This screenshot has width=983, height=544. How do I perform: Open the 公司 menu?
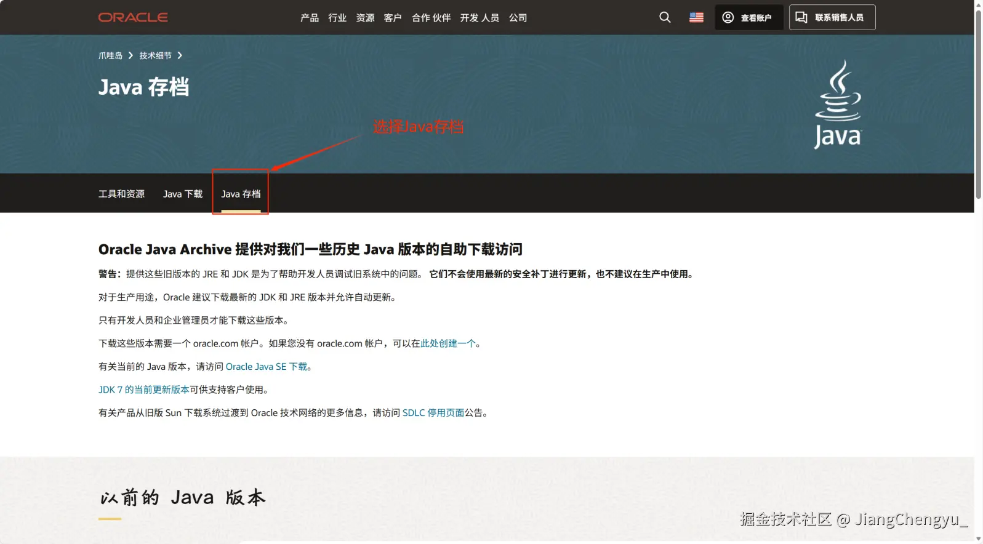(x=518, y=18)
